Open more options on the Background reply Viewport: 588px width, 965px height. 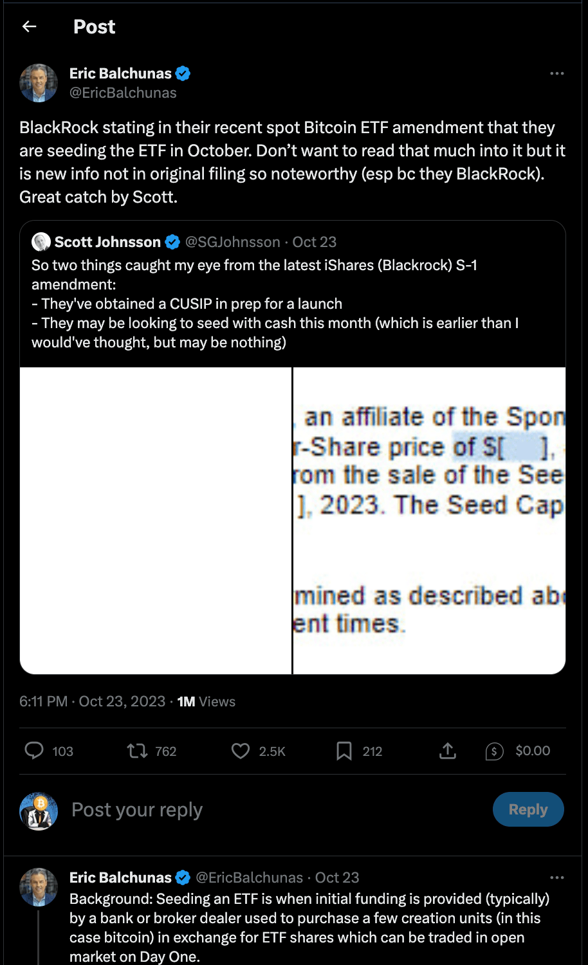click(557, 878)
